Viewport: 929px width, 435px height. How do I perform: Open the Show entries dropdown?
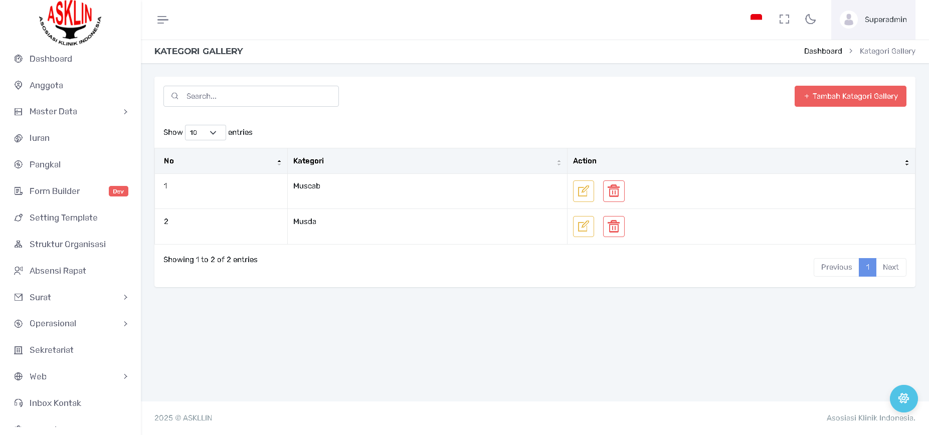point(205,132)
